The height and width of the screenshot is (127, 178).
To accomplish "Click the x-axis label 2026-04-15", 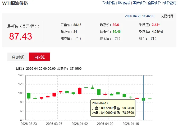I will click(x=131, y=124).
